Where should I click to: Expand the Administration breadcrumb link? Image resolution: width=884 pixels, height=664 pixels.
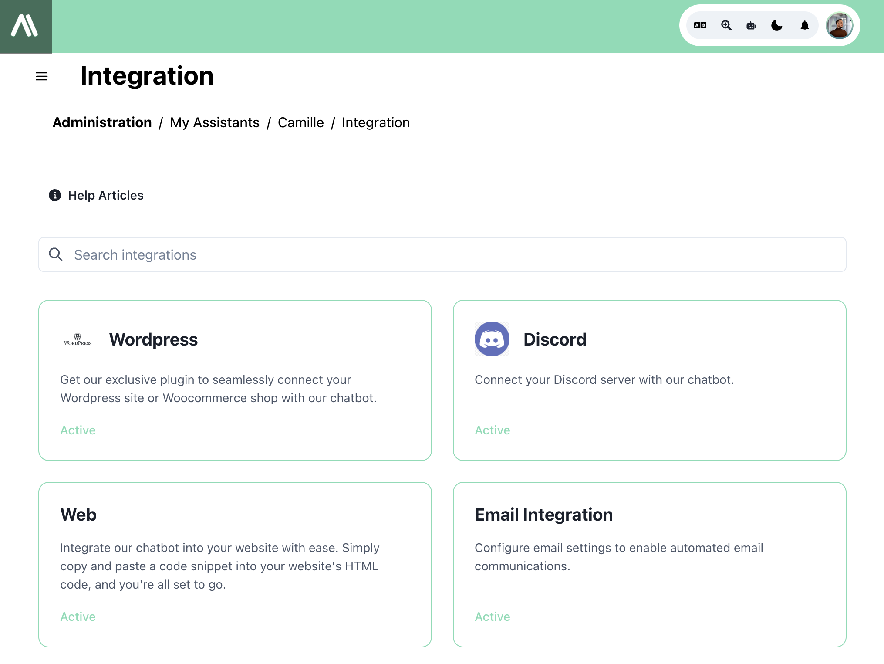point(102,123)
